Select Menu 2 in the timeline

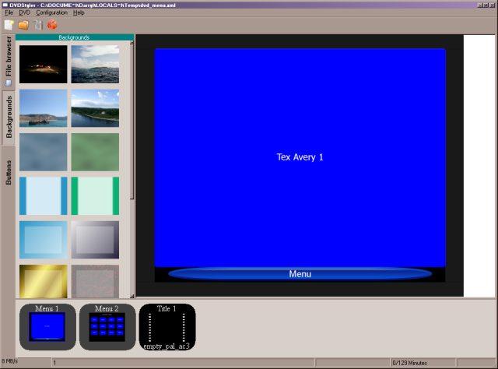pos(107,327)
